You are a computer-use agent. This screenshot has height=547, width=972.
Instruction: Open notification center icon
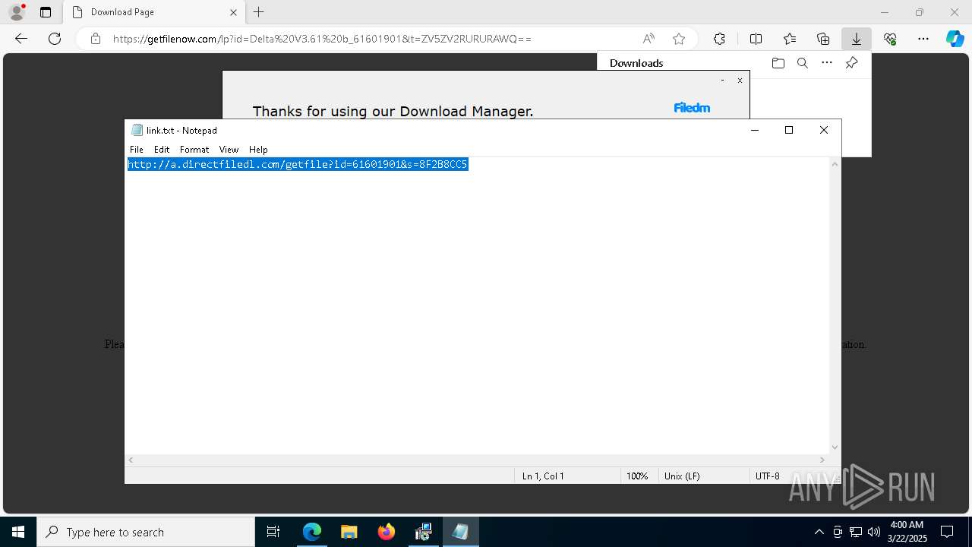[x=948, y=532]
